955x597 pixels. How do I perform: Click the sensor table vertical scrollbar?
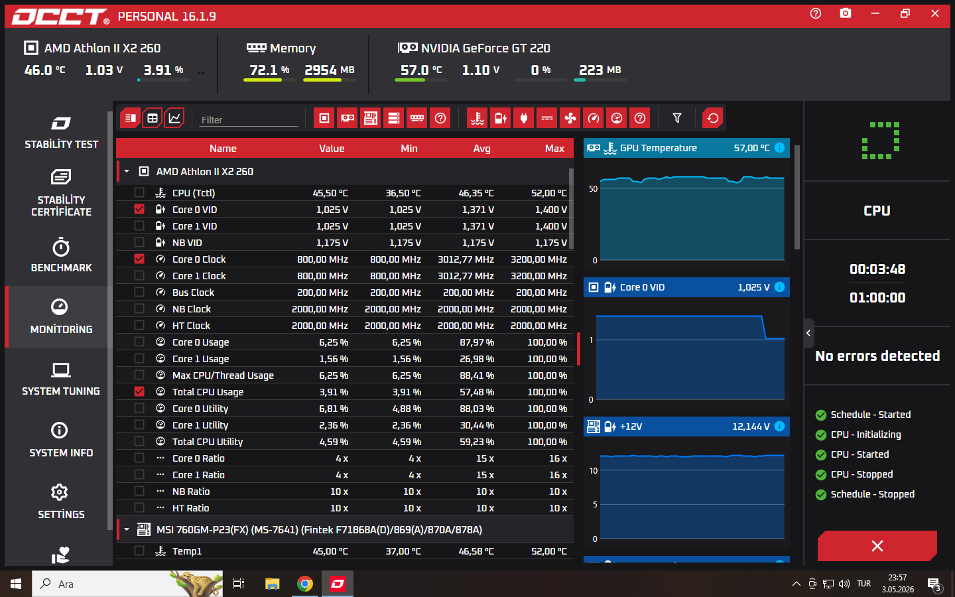(x=571, y=208)
